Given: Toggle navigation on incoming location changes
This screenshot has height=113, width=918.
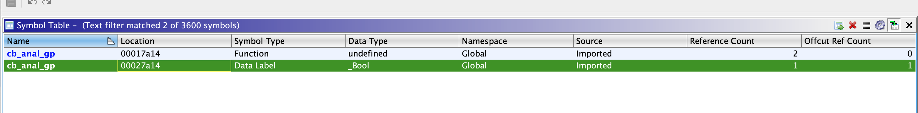Looking at the screenshot, I should [894, 25].
